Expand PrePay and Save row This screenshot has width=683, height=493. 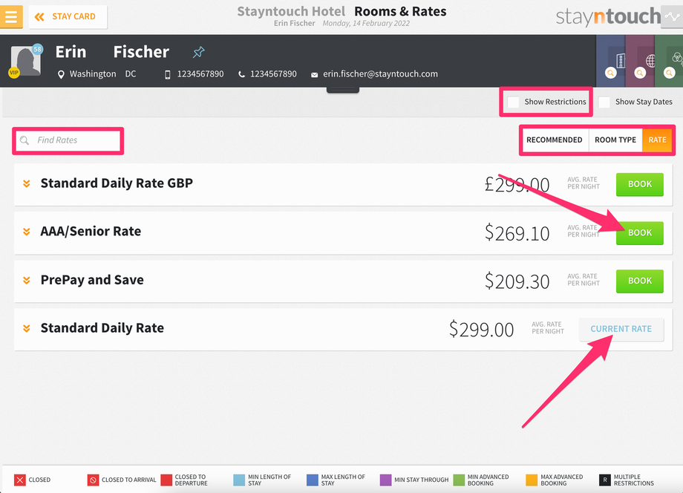pyautogui.click(x=27, y=281)
